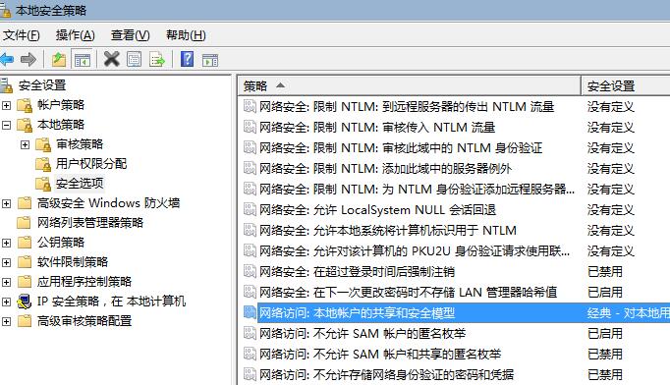The image size is (670, 385).
Task: Select policy 添加此域中的服务器例外
Action: [385, 168]
